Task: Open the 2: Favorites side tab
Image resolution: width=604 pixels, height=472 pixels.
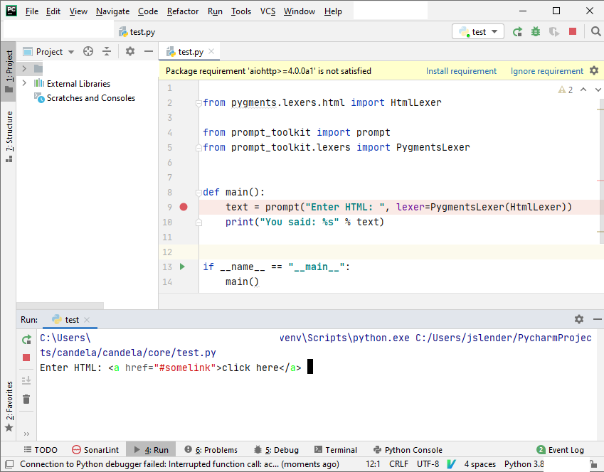Action: [x=9, y=406]
